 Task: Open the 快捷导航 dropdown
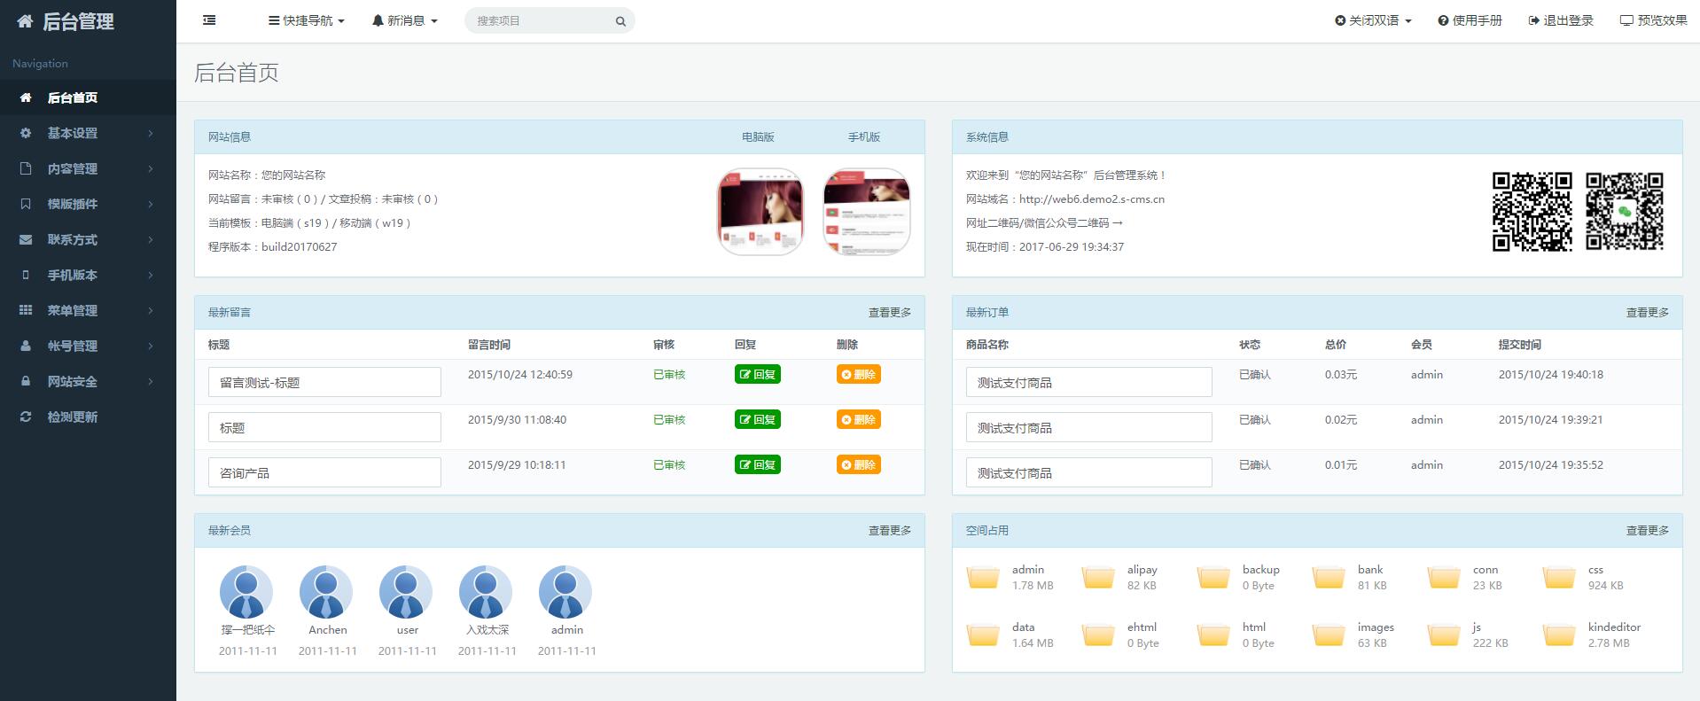(x=307, y=20)
